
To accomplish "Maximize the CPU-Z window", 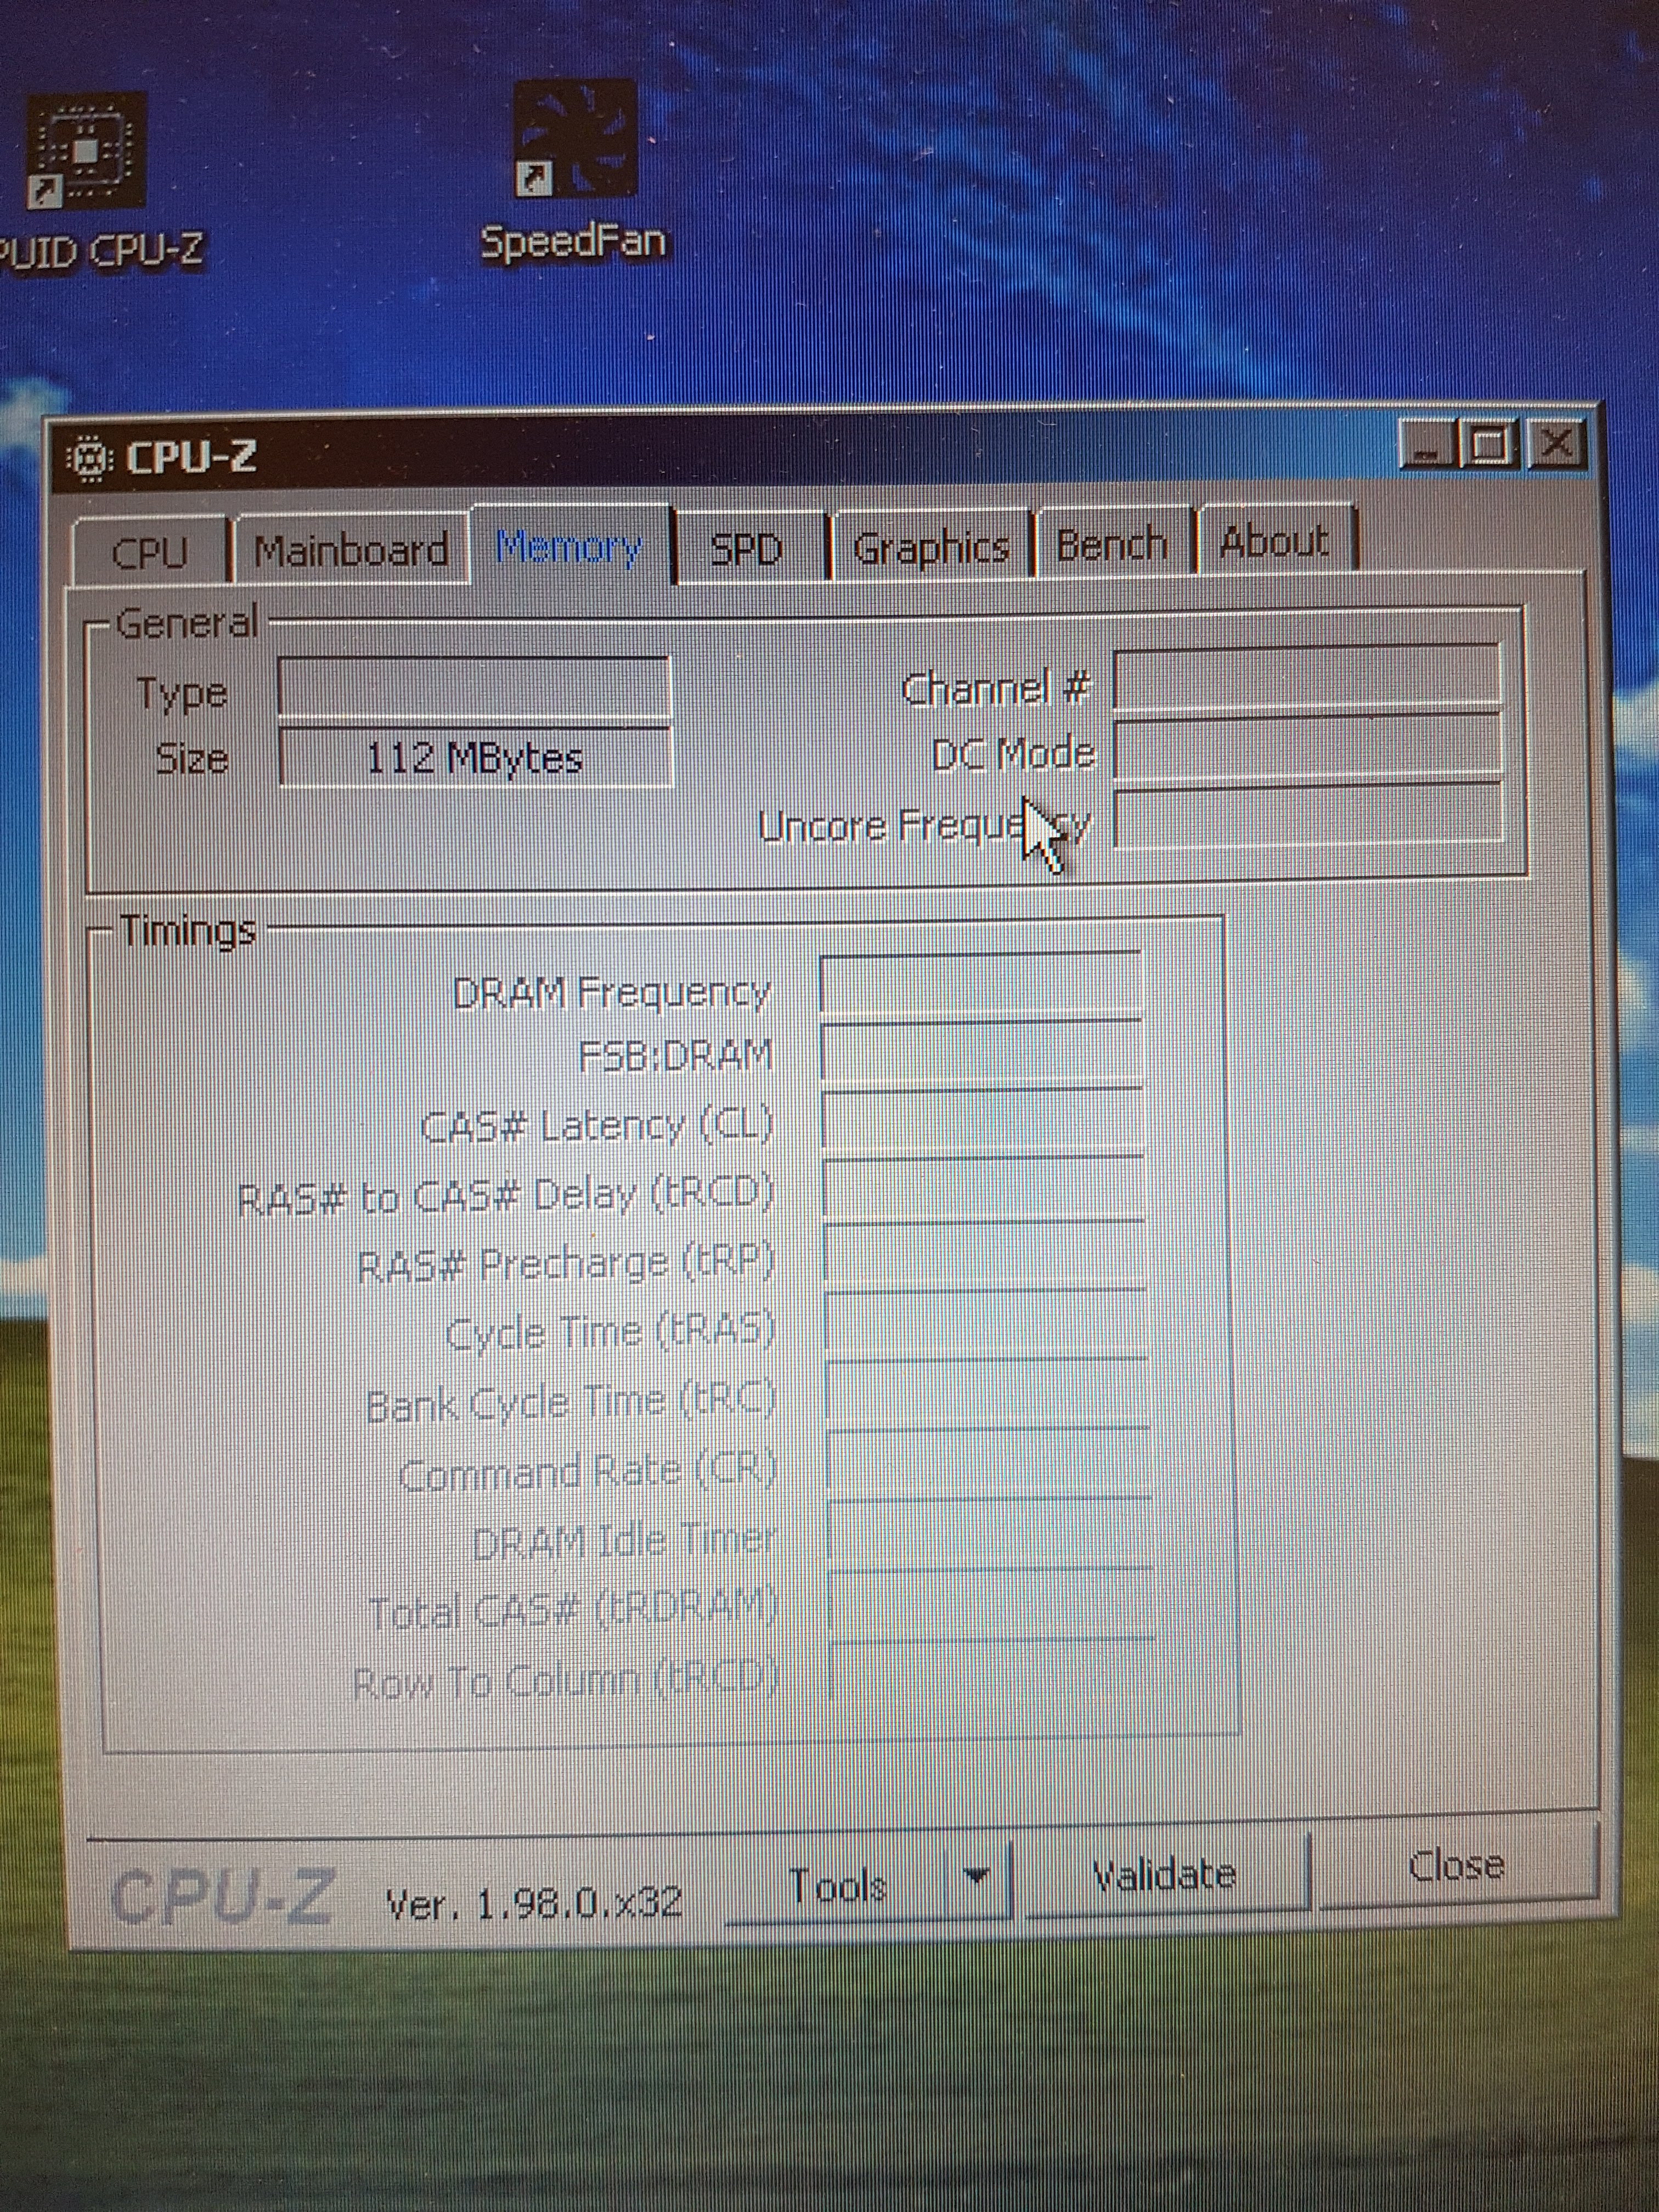I will (1490, 444).
